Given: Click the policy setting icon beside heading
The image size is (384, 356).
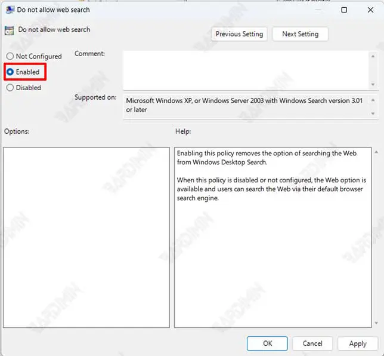Looking at the screenshot, I should click(10, 30).
